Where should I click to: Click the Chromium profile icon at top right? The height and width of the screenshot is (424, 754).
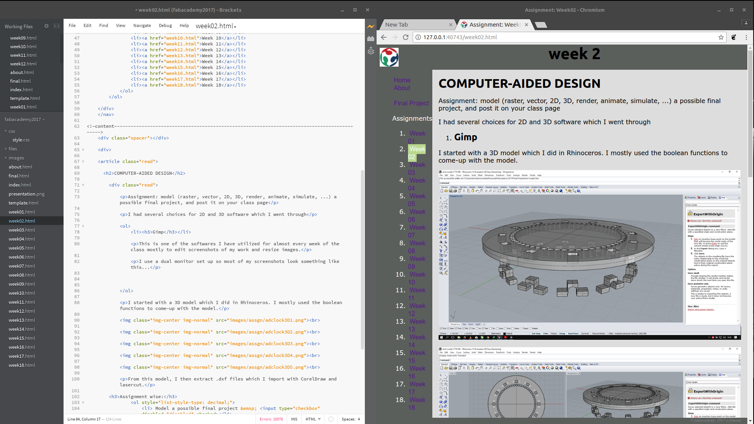tap(746, 23)
